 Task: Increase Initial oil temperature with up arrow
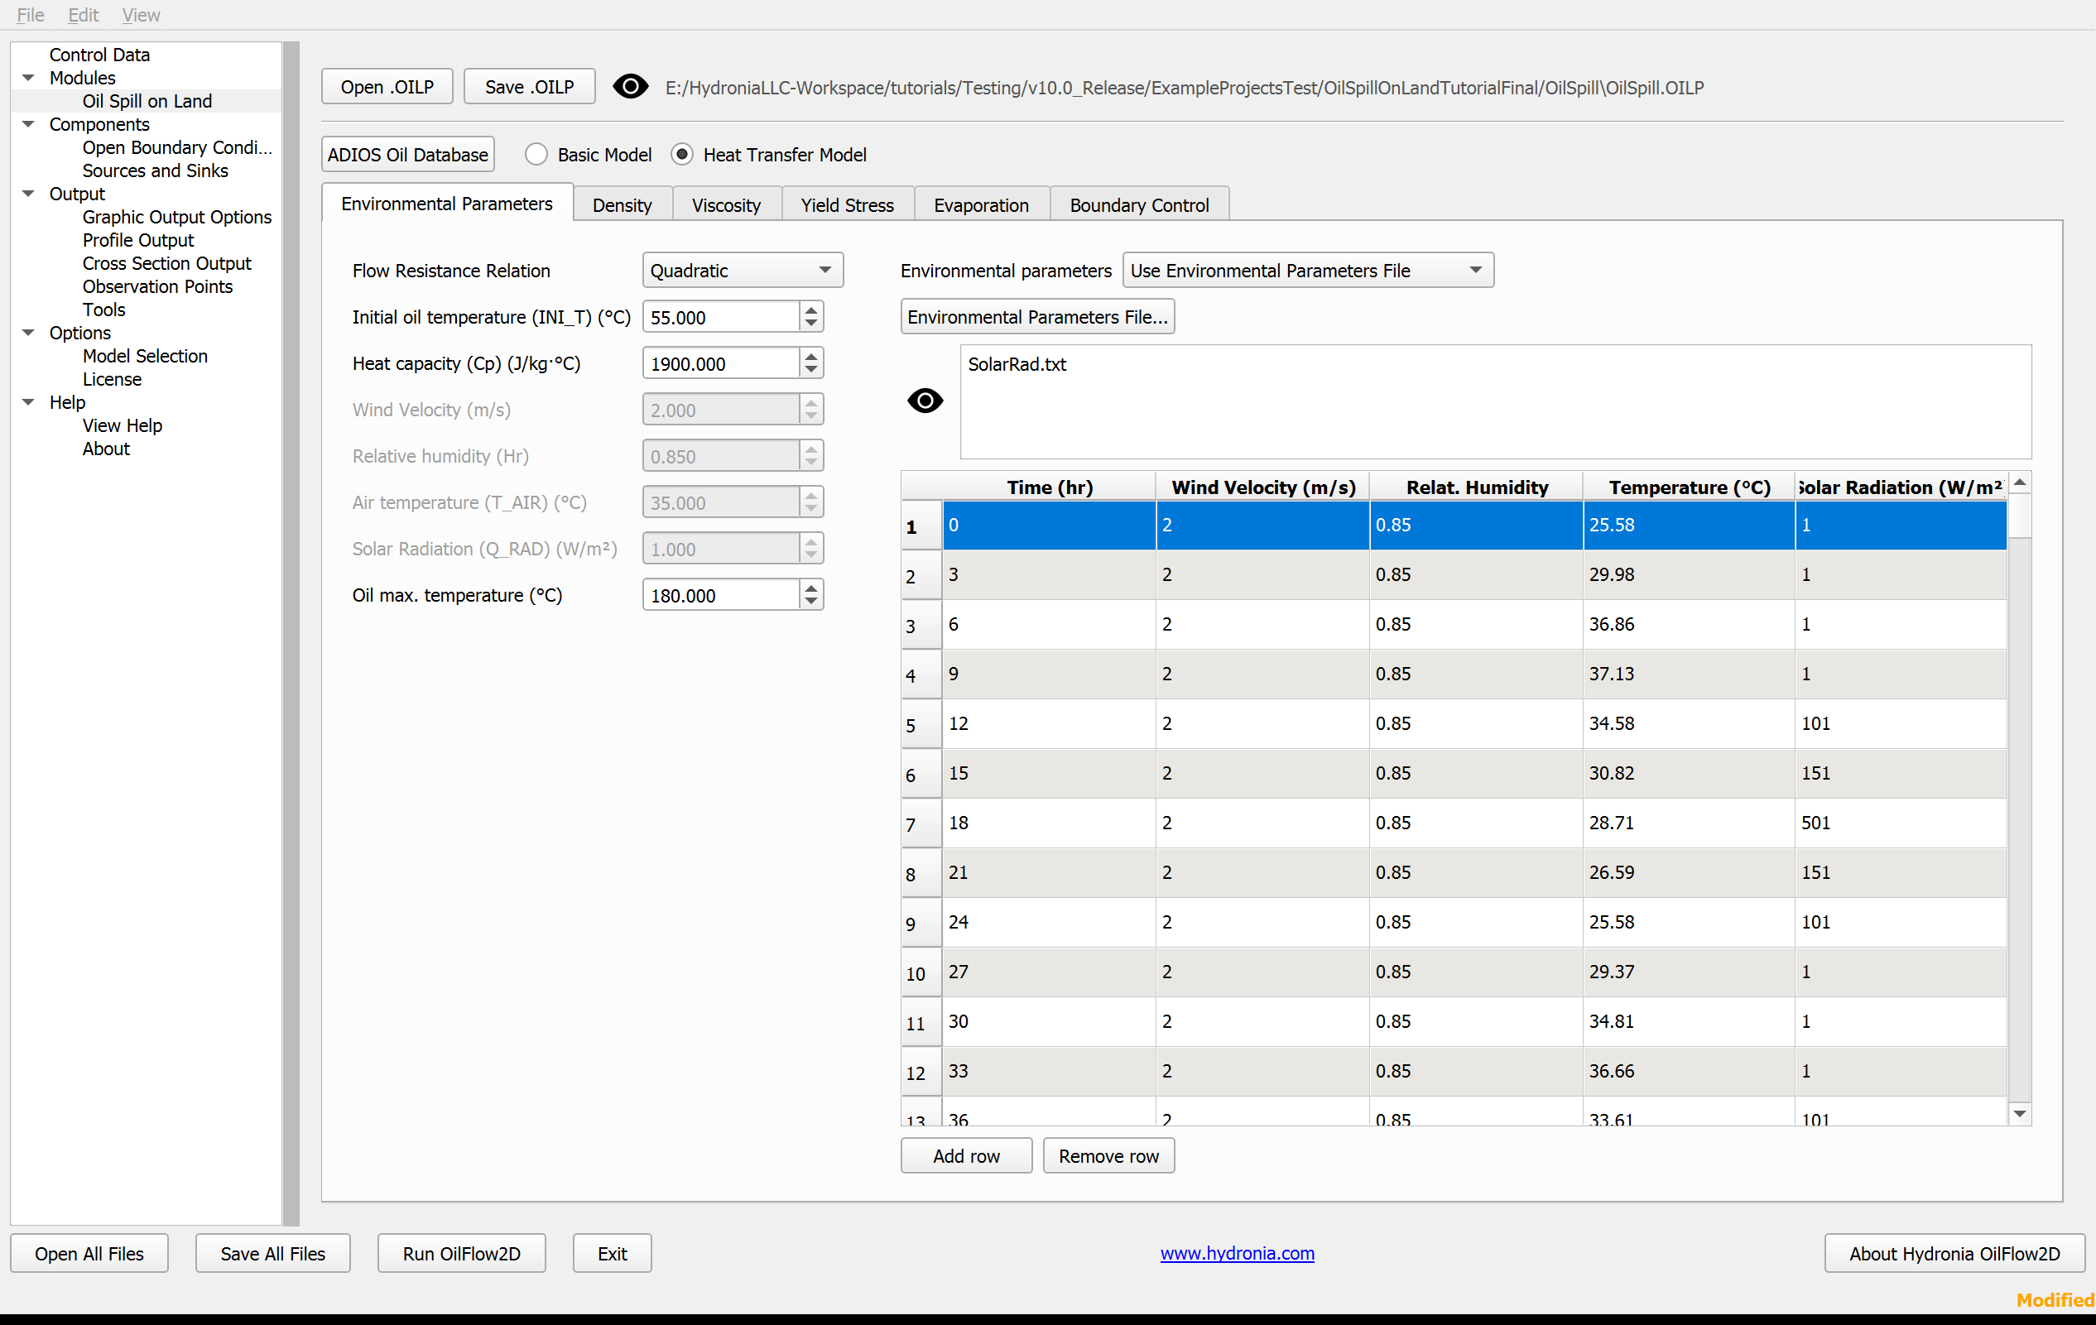pyautogui.click(x=811, y=309)
